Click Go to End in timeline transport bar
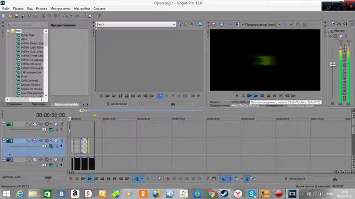This screenshot has width=355, height=199. tap(115, 179)
